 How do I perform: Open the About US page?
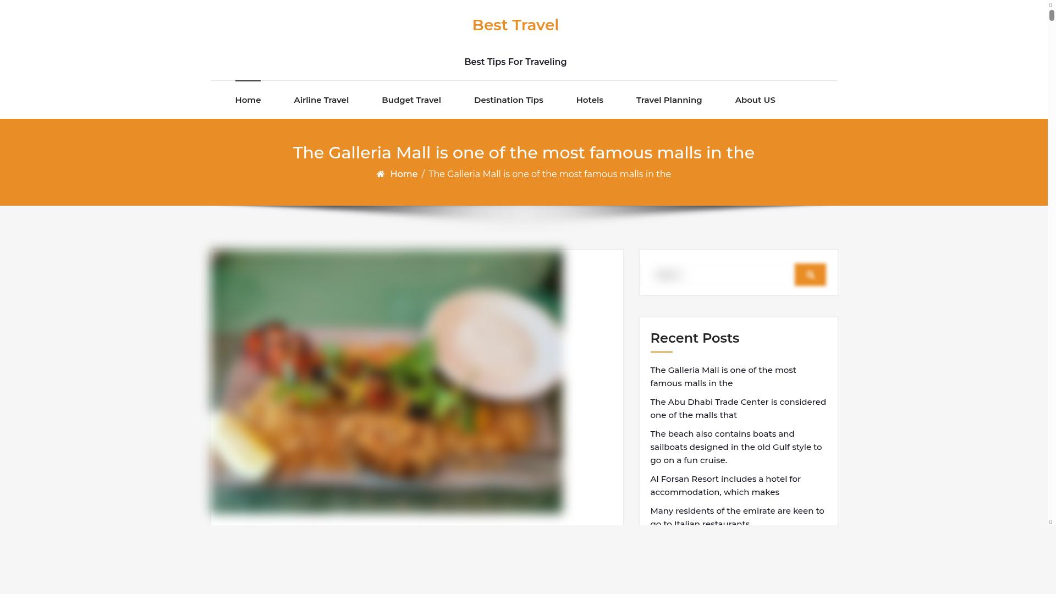point(755,100)
